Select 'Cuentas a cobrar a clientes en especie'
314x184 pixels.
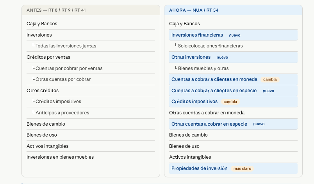(x=214, y=91)
